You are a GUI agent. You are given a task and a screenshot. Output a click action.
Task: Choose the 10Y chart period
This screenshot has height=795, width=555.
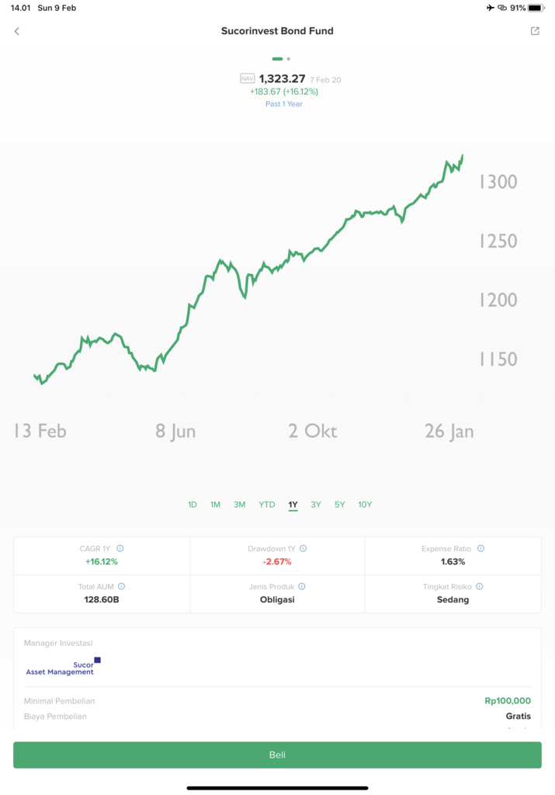pos(365,505)
